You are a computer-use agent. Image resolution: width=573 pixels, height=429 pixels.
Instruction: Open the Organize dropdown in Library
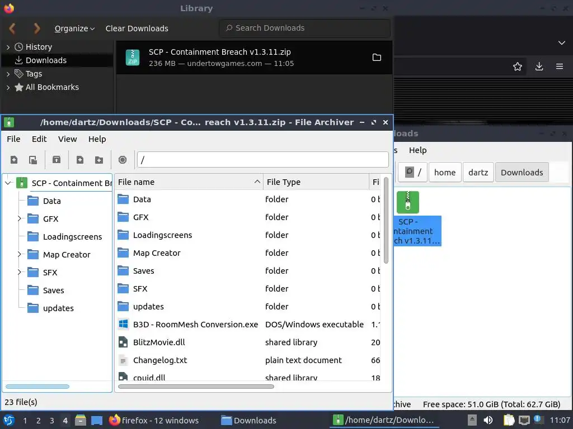(x=74, y=28)
